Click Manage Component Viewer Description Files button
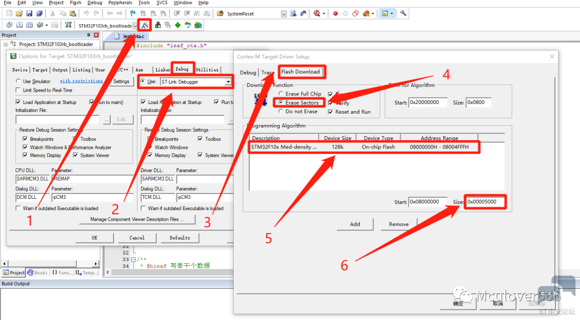The height and width of the screenshot is (320, 580). pyautogui.click(x=137, y=219)
